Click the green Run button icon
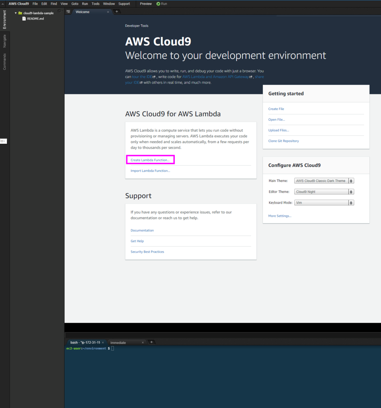 [x=158, y=4]
